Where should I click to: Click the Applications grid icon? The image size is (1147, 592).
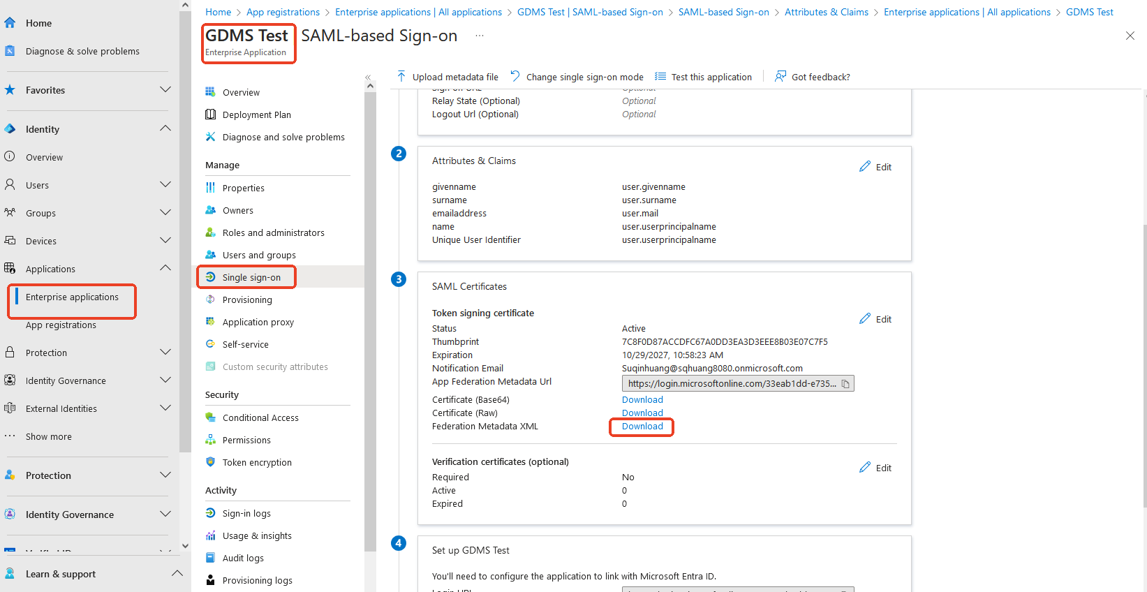click(x=10, y=269)
